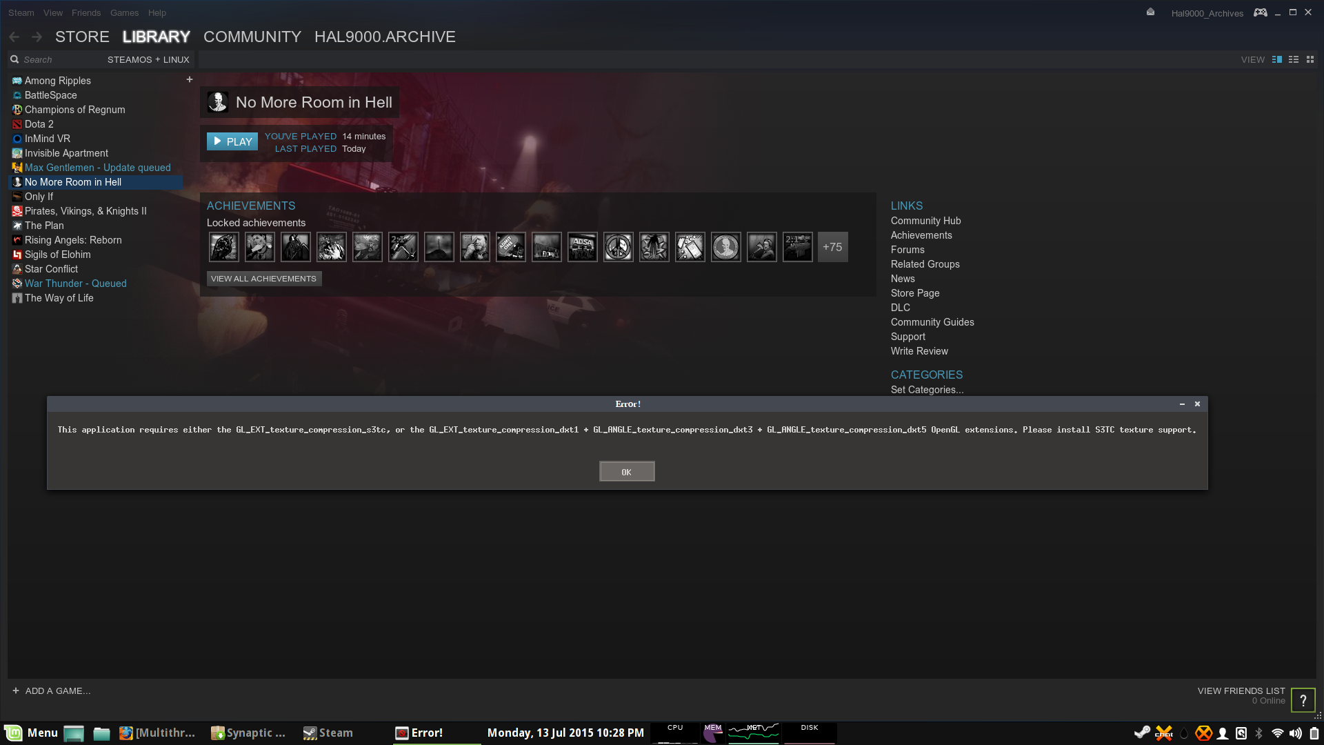Viewport: 1324px width, 745px height.
Task: Click the plus icon beside Among Ripples
Action: click(190, 80)
